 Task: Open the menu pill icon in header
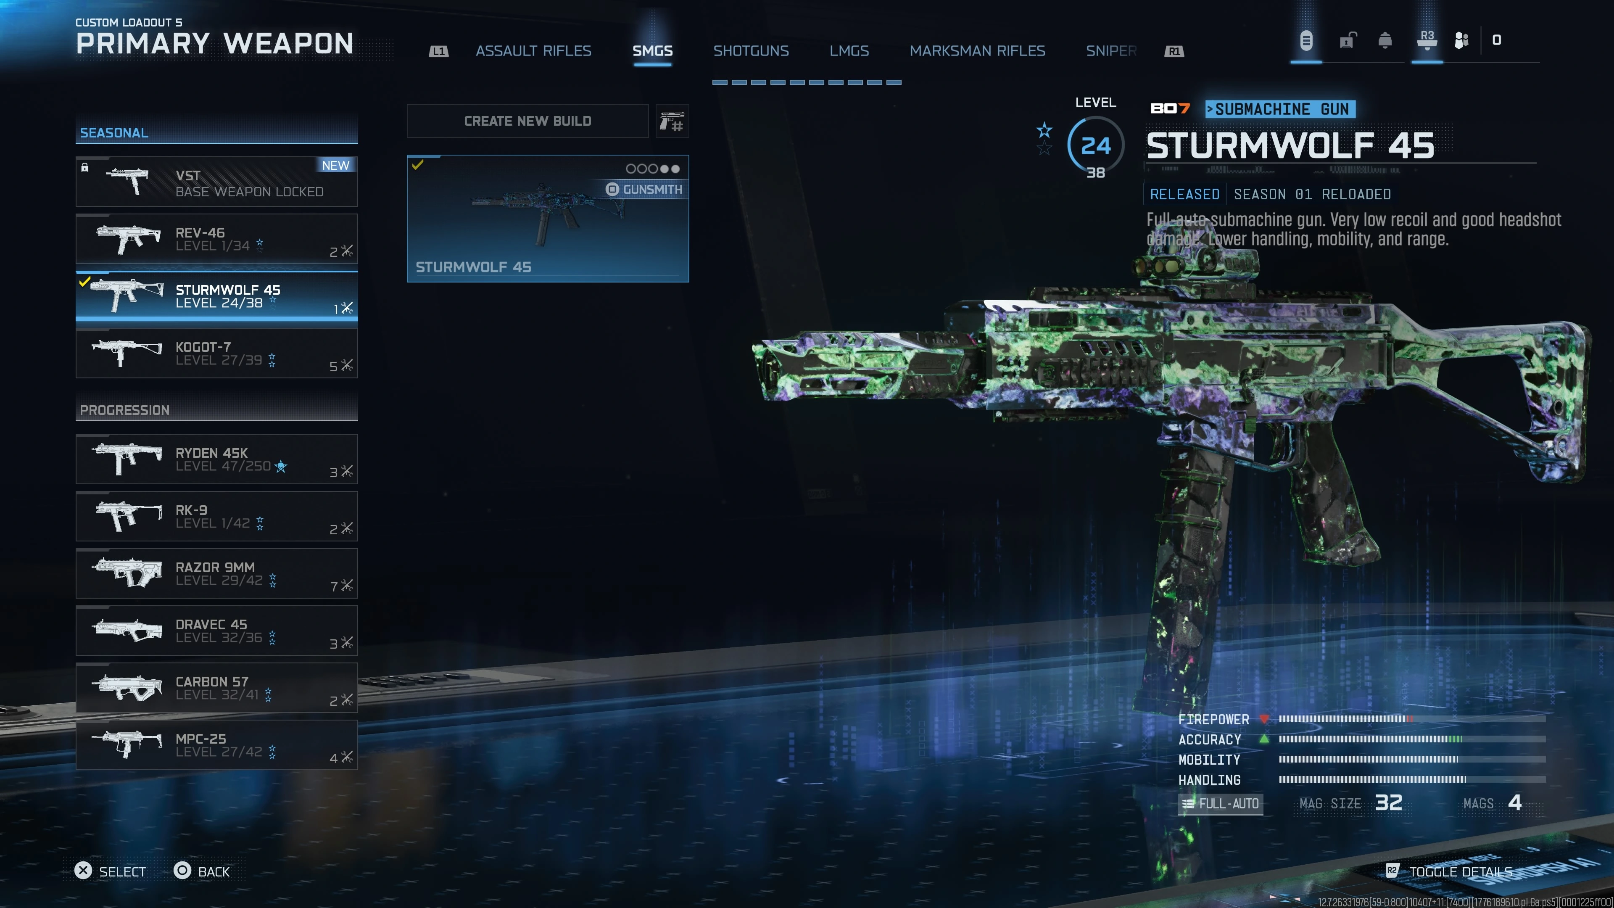pos(1306,41)
